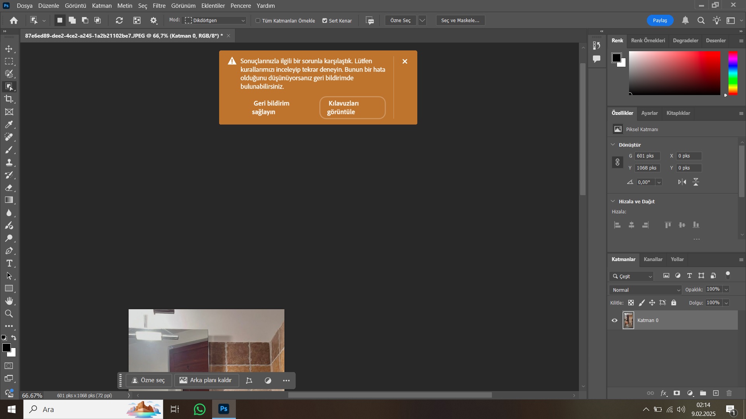Open the Filtre menu
Screen dimensions: 746x419
click(159, 6)
